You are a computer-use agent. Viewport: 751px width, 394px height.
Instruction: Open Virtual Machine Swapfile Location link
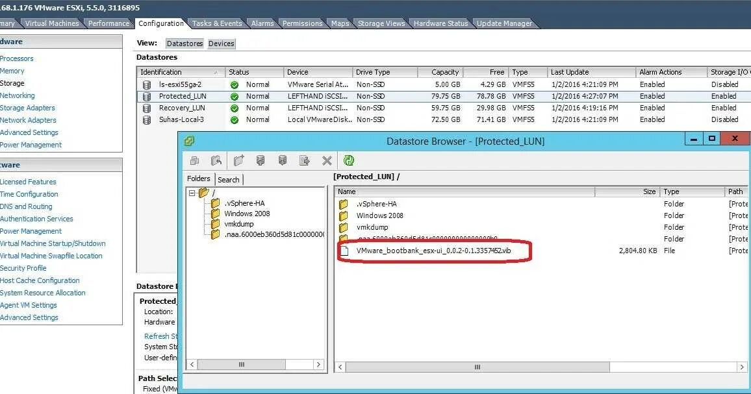(x=51, y=256)
